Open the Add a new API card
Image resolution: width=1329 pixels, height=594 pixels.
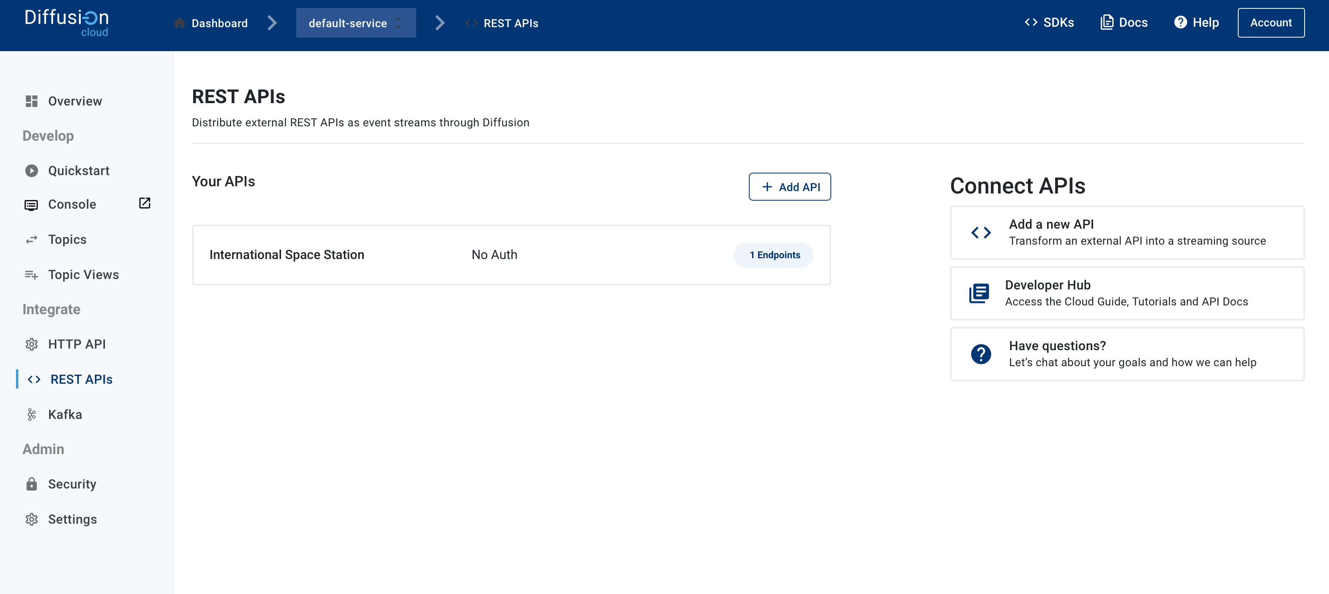(x=1127, y=233)
